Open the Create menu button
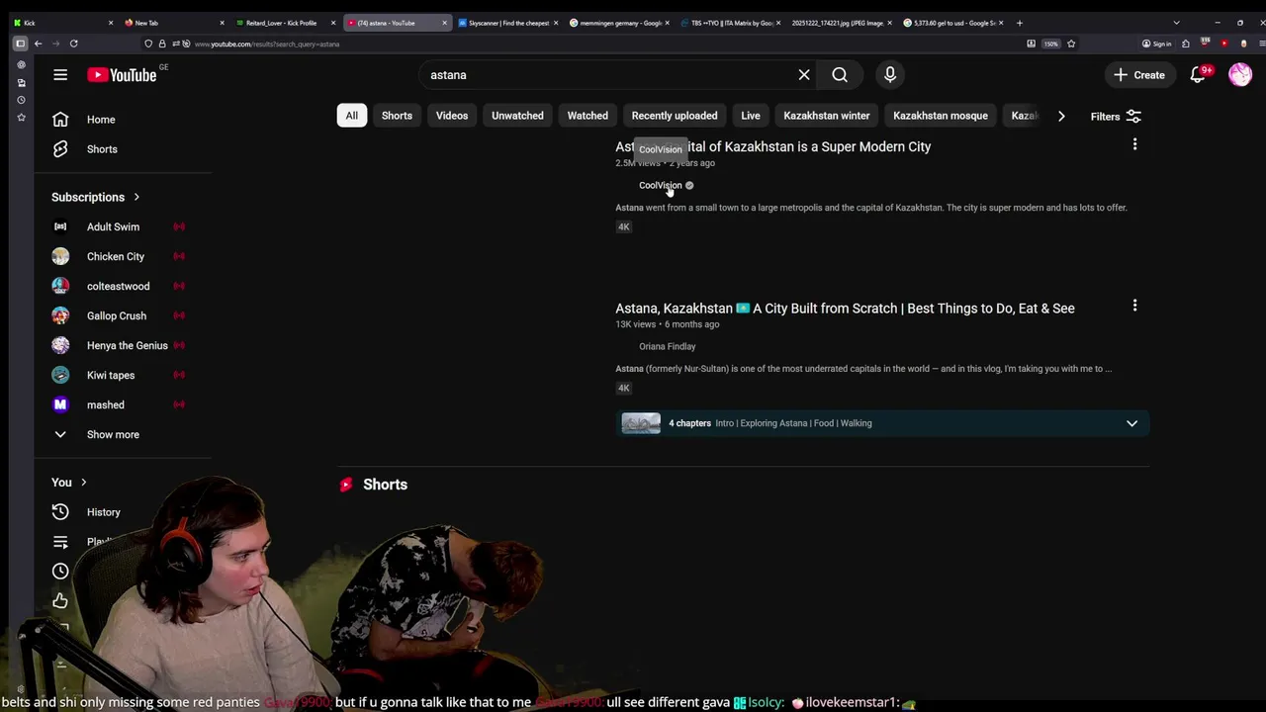Viewport: 1266px width, 712px height. click(1138, 75)
